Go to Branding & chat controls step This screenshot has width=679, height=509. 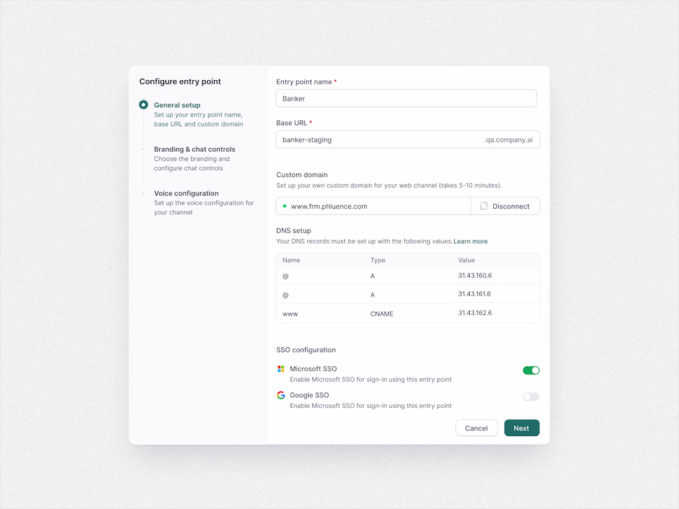coord(194,149)
